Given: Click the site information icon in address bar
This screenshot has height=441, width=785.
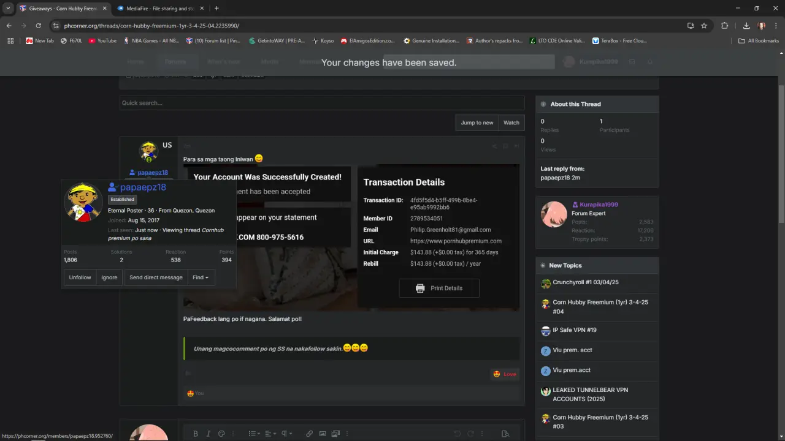Looking at the screenshot, I should pos(56,26).
